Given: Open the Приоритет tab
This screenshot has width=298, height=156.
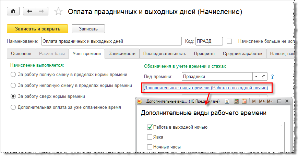Looking at the screenshot, I should (204, 54).
